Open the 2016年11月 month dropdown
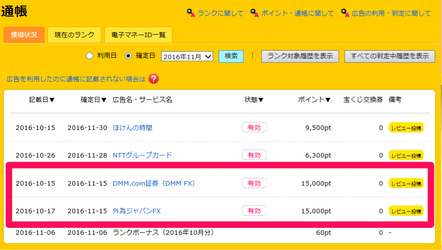 pyautogui.click(x=187, y=56)
